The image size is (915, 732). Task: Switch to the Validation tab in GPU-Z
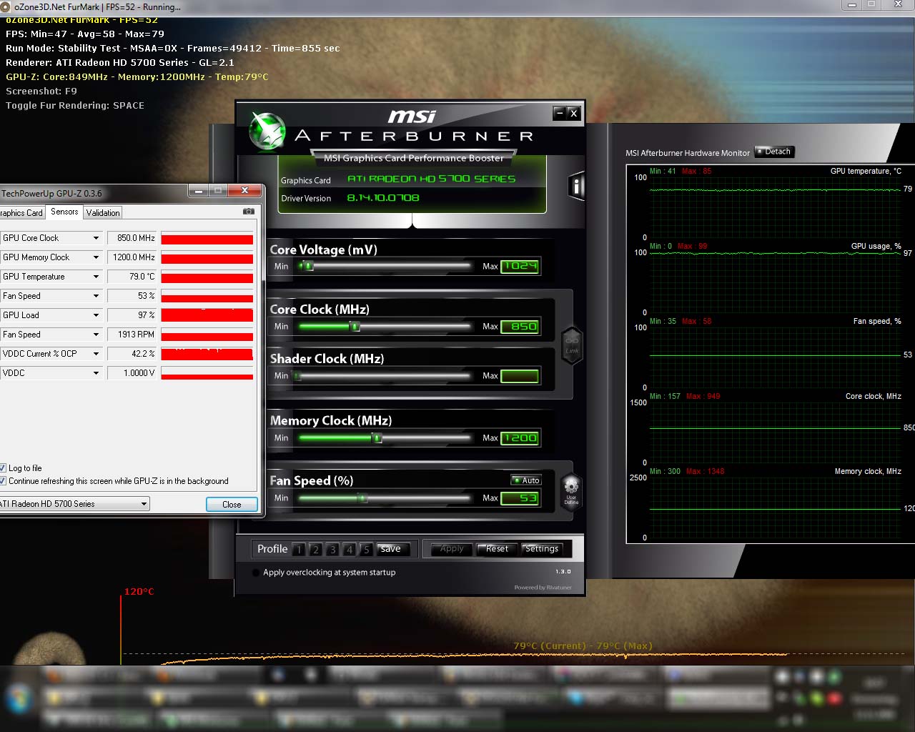point(103,213)
